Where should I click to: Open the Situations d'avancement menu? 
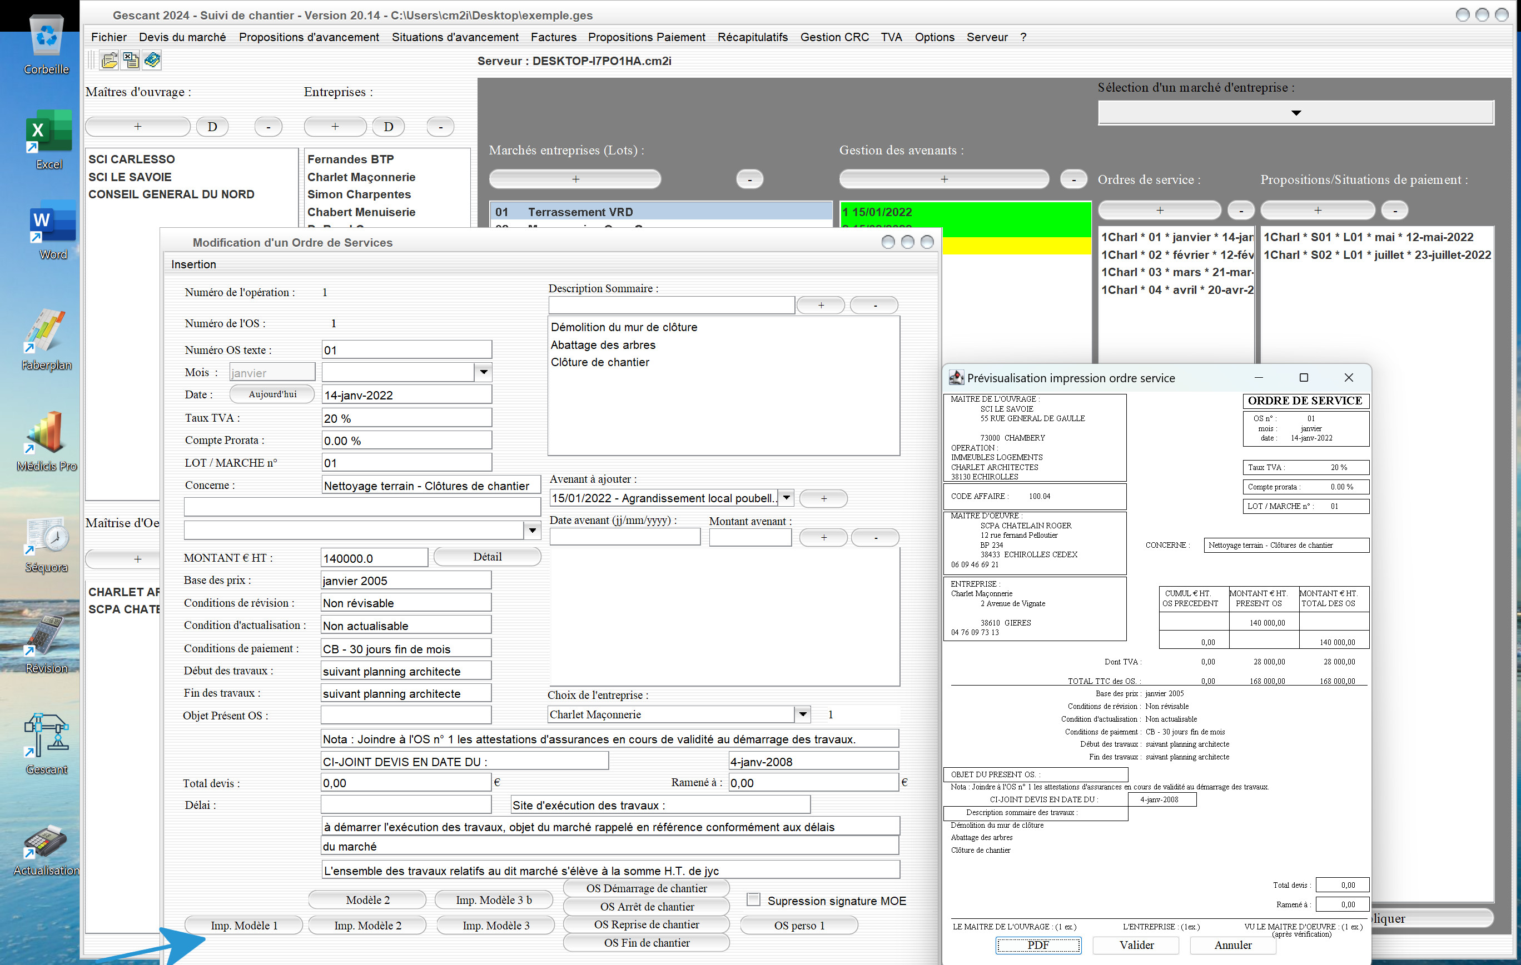pos(455,37)
